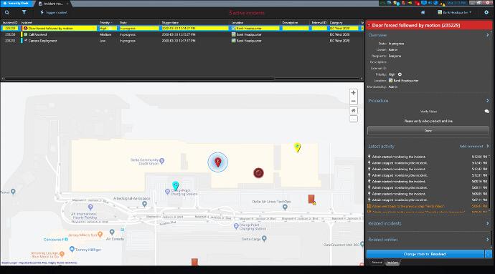Select the red incident pin on the map
495x274 pixels.
[217, 162]
